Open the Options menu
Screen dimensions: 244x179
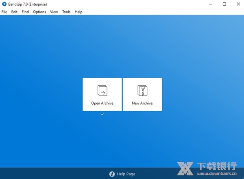[39, 12]
